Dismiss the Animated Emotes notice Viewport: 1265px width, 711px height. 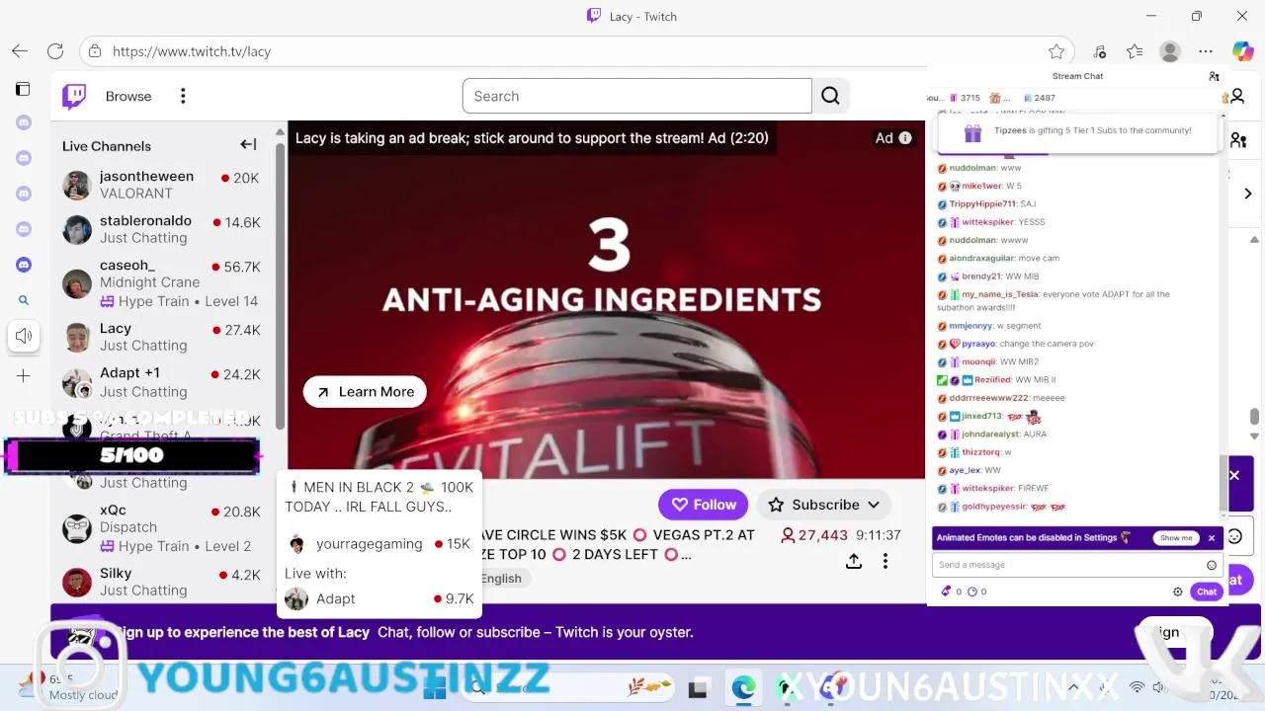click(1212, 538)
